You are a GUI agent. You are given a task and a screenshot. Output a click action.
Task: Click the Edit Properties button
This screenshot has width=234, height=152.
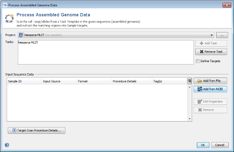(210, 102)
